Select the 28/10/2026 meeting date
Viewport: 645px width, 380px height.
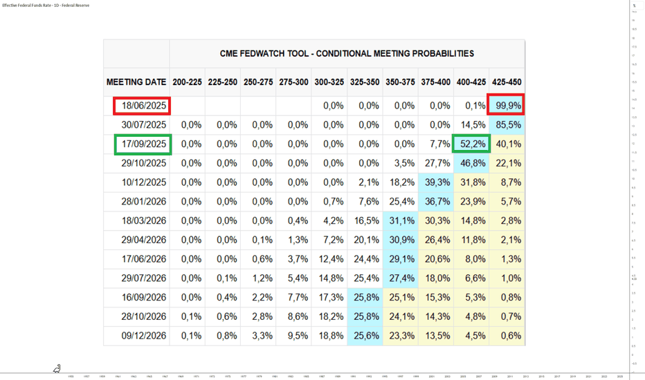click(143, 316)
